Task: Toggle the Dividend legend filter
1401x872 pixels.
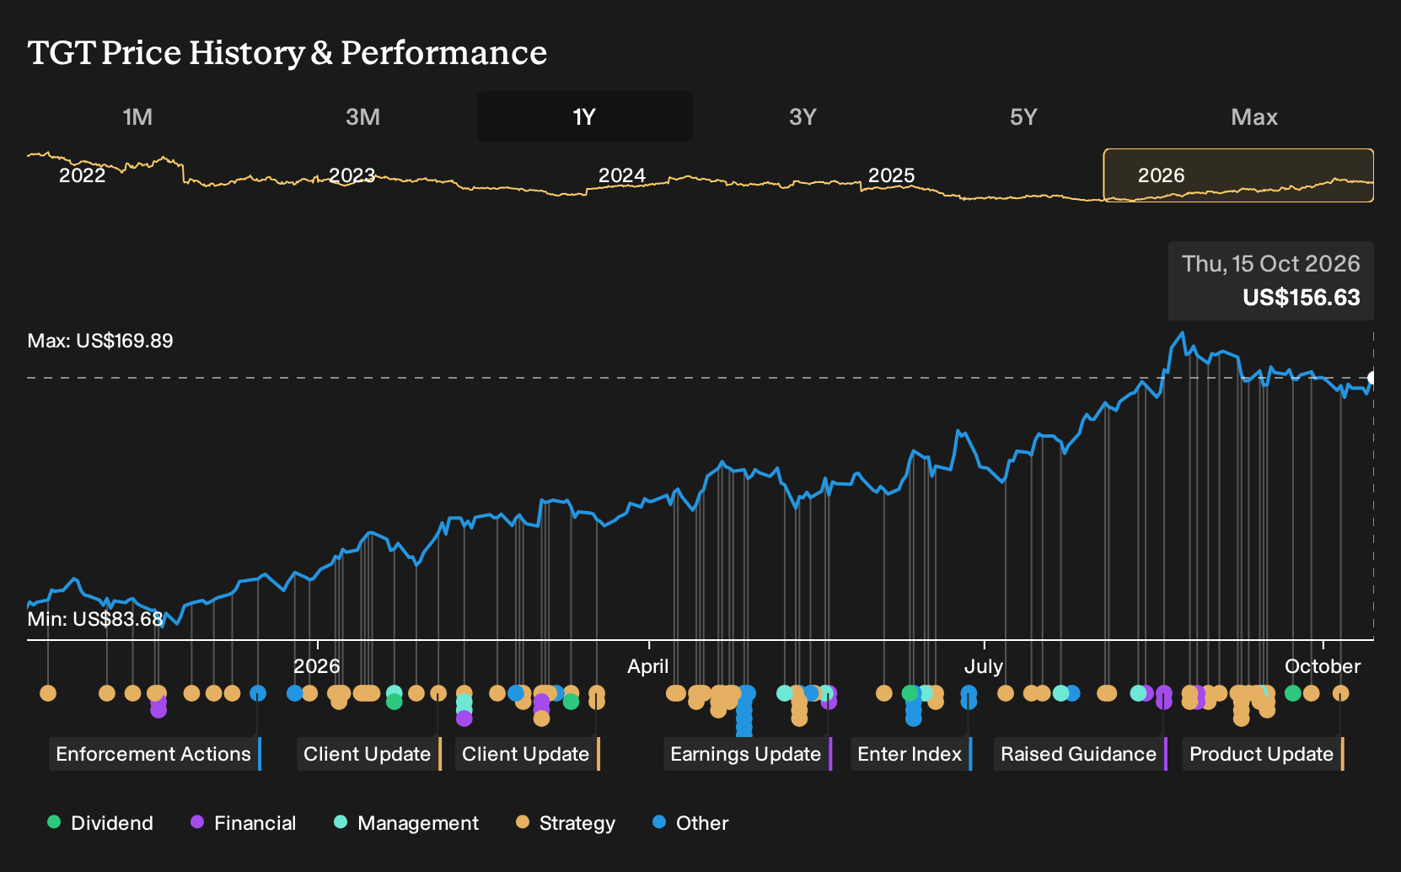Action: 100,823
